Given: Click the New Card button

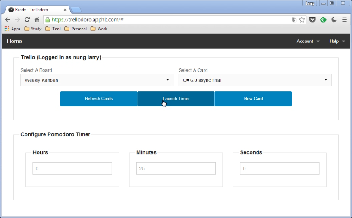Looking at the screenshot, I should pyautogui.click(x=253, y=99).
